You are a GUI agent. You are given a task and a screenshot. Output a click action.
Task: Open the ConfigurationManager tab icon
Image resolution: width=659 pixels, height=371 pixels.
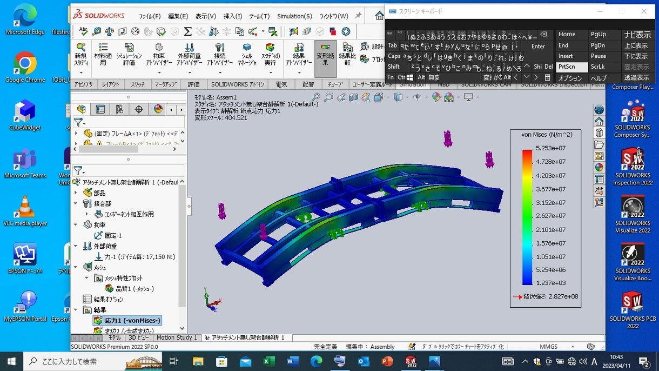click(119, 109)
